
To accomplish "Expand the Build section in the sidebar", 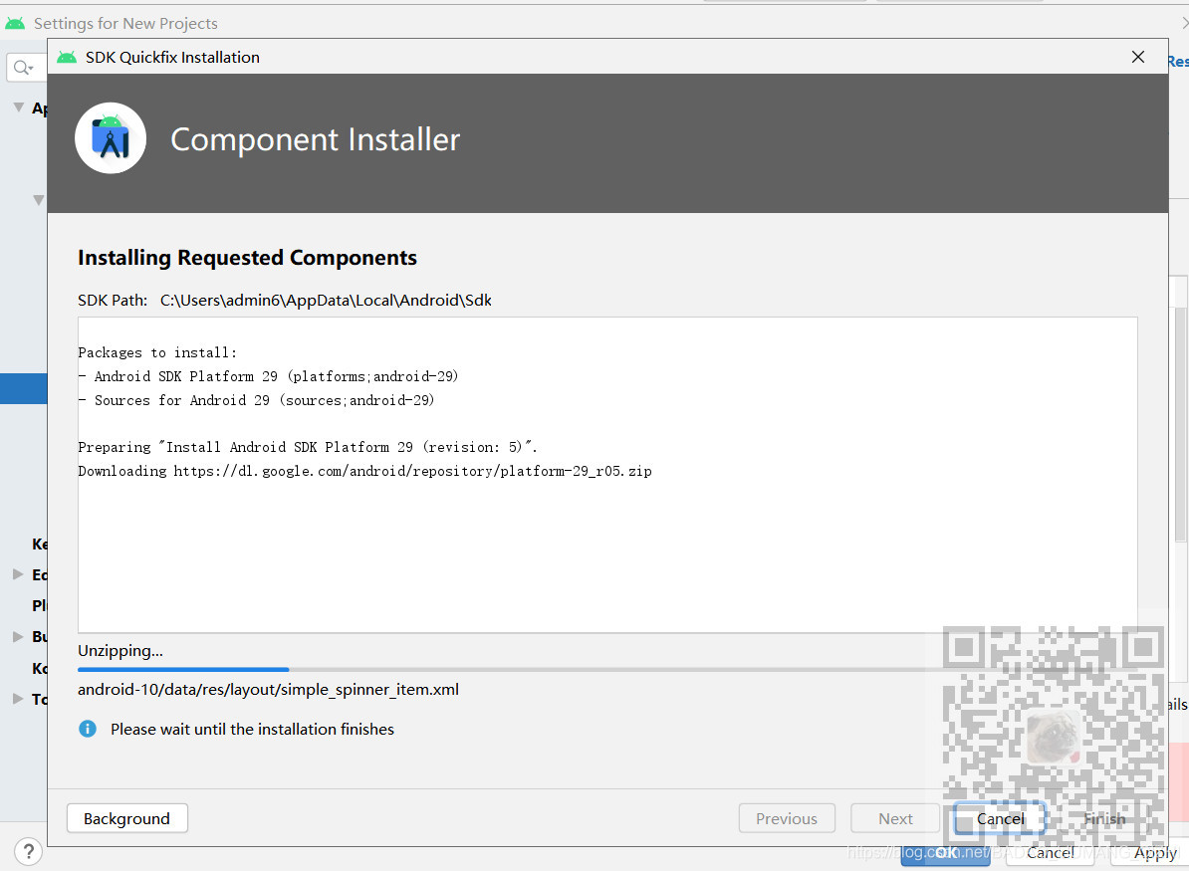I will [x=18, y=636].
